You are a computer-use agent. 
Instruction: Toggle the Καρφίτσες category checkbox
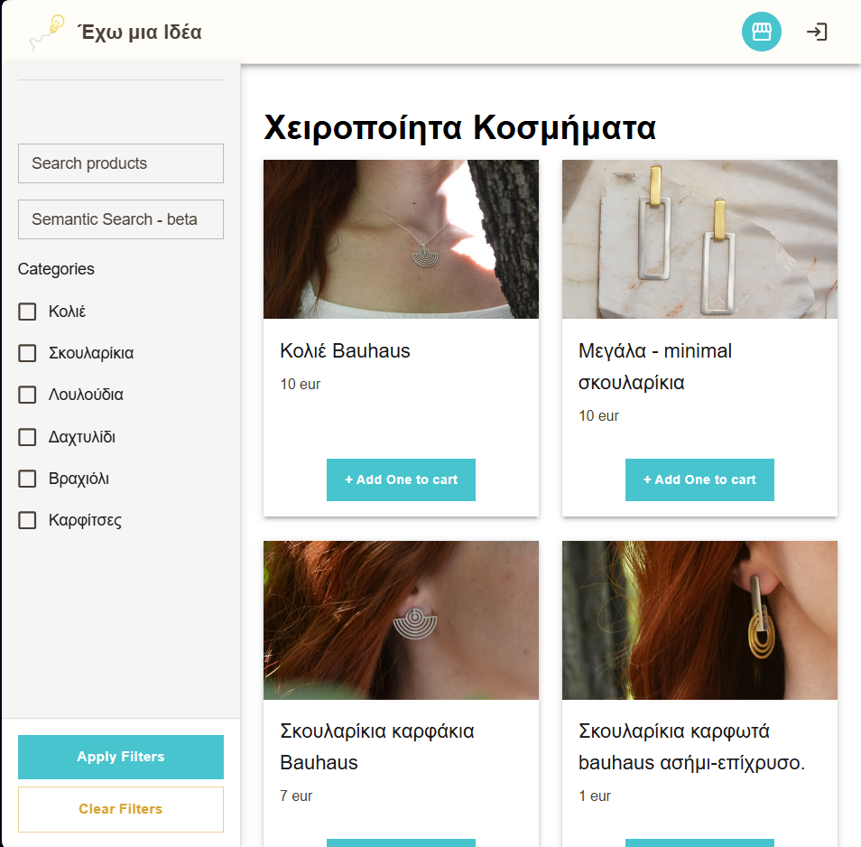pos(26,520)
